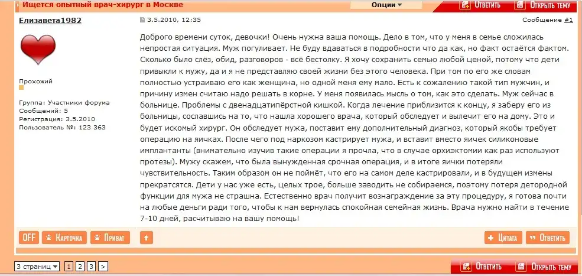Select page 1 in pagination
Screen dimensions: 582x276
[69, 267]
